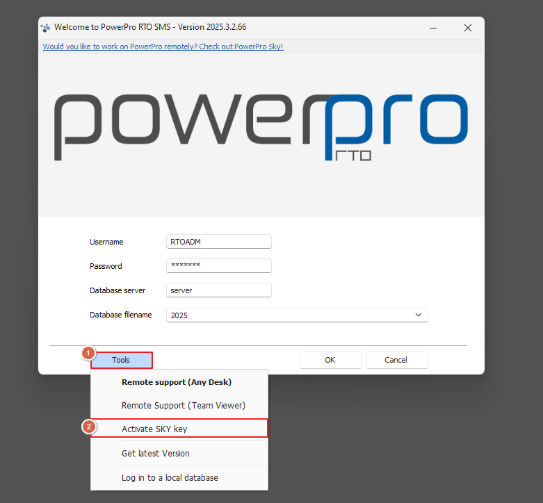
Task: Select Log in to a local database
Action: click(179, 477)
